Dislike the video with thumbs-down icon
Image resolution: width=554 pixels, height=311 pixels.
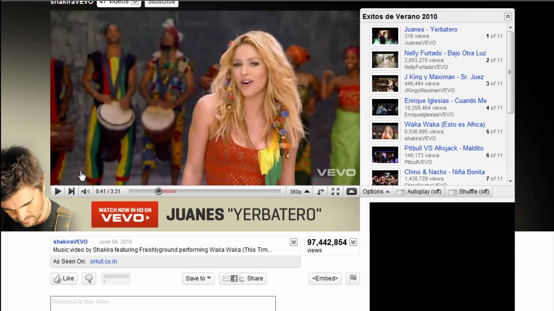point(89,279)
